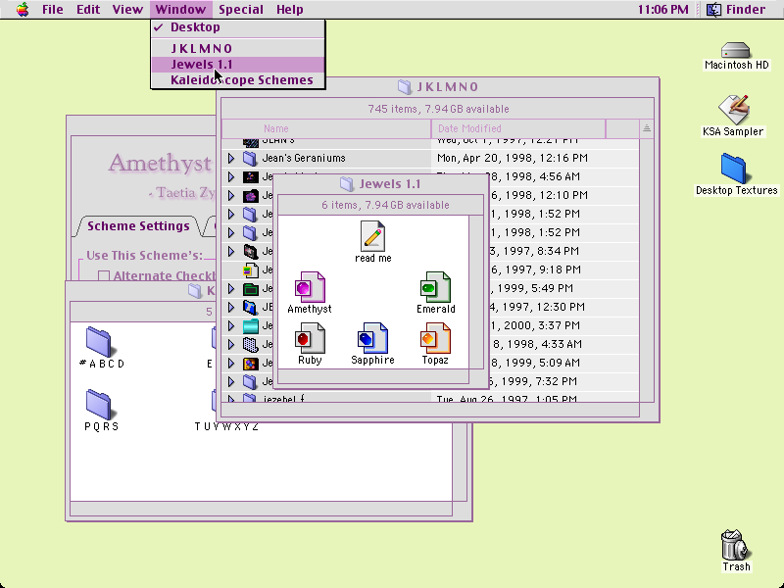Click the item icon in the 4:56 AM row
Screen dimensions: 784x588
[x=251, y=176]
